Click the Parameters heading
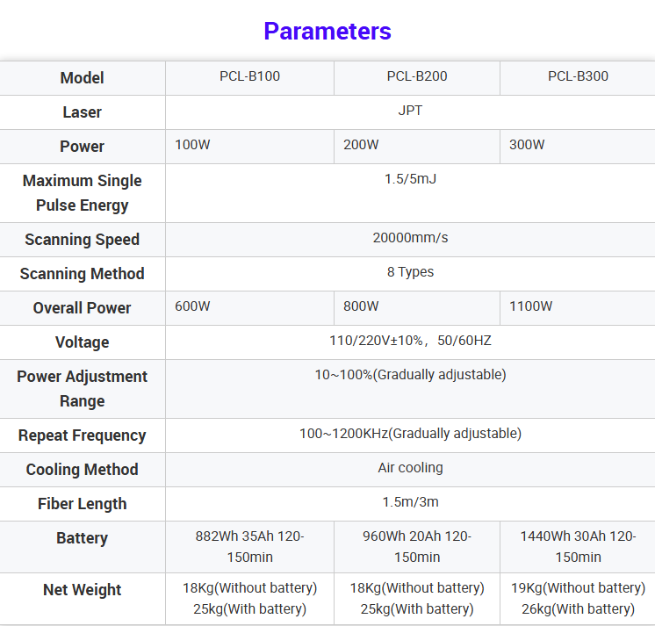This screenshot has width=655, height=626. point(327,32)
